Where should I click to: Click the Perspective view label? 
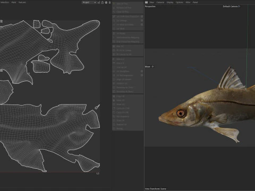click(150, 6)
